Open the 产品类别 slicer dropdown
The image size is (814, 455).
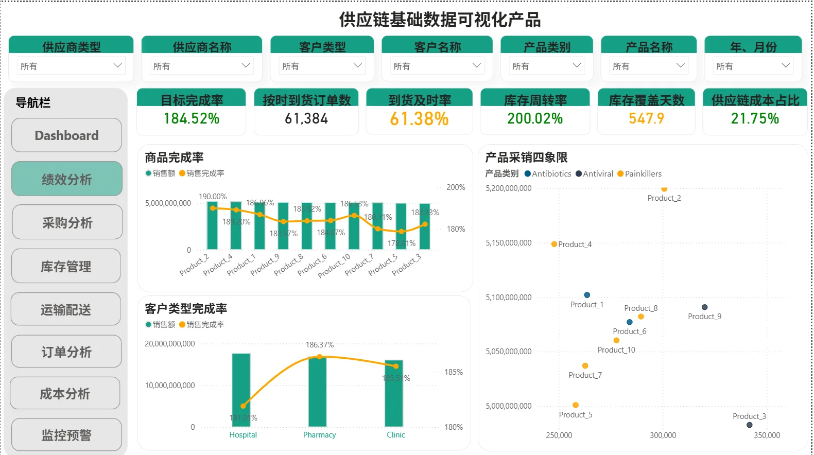(x=546, y=66)
